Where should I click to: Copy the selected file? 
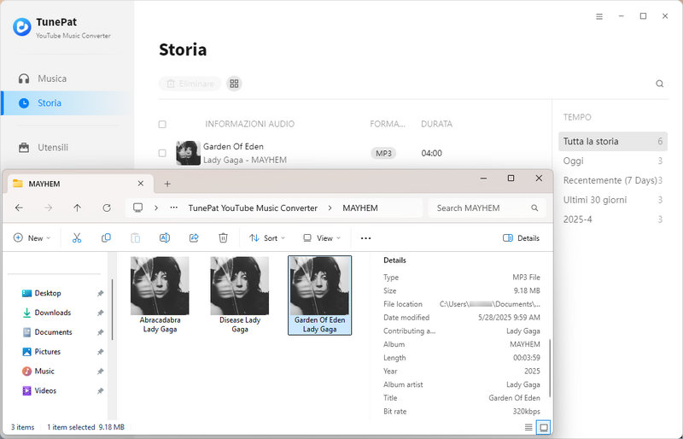(106, 238)
